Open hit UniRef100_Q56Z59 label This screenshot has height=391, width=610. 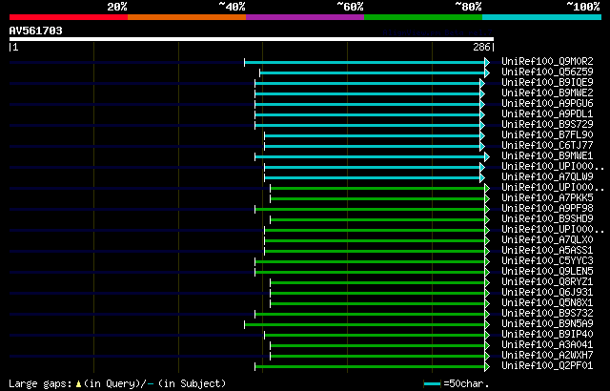pos(547,72)
